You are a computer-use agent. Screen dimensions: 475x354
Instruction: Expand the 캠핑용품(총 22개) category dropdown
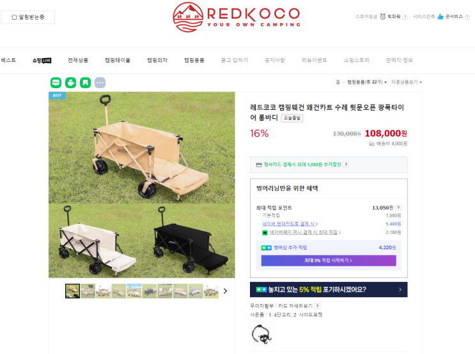(367, 82)
